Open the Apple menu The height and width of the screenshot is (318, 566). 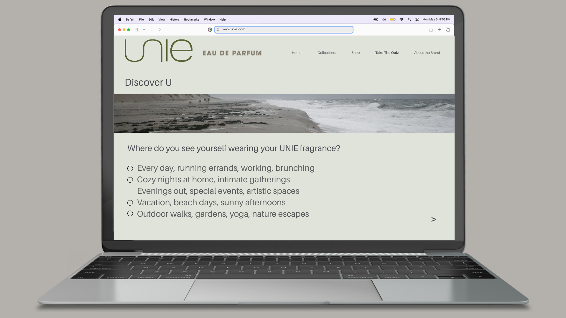click(120, 19)
